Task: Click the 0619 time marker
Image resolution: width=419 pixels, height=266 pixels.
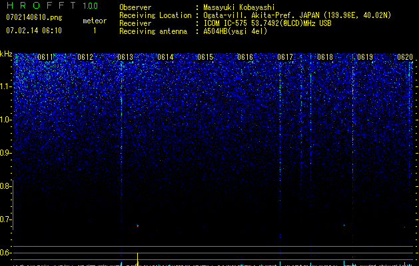Action: [365, 57]
